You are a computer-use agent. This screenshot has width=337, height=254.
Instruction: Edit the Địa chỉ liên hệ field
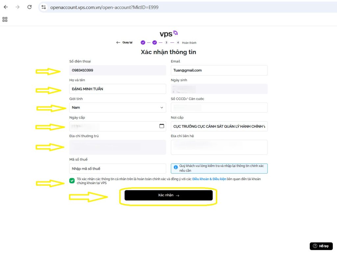[x=219, y=147]
